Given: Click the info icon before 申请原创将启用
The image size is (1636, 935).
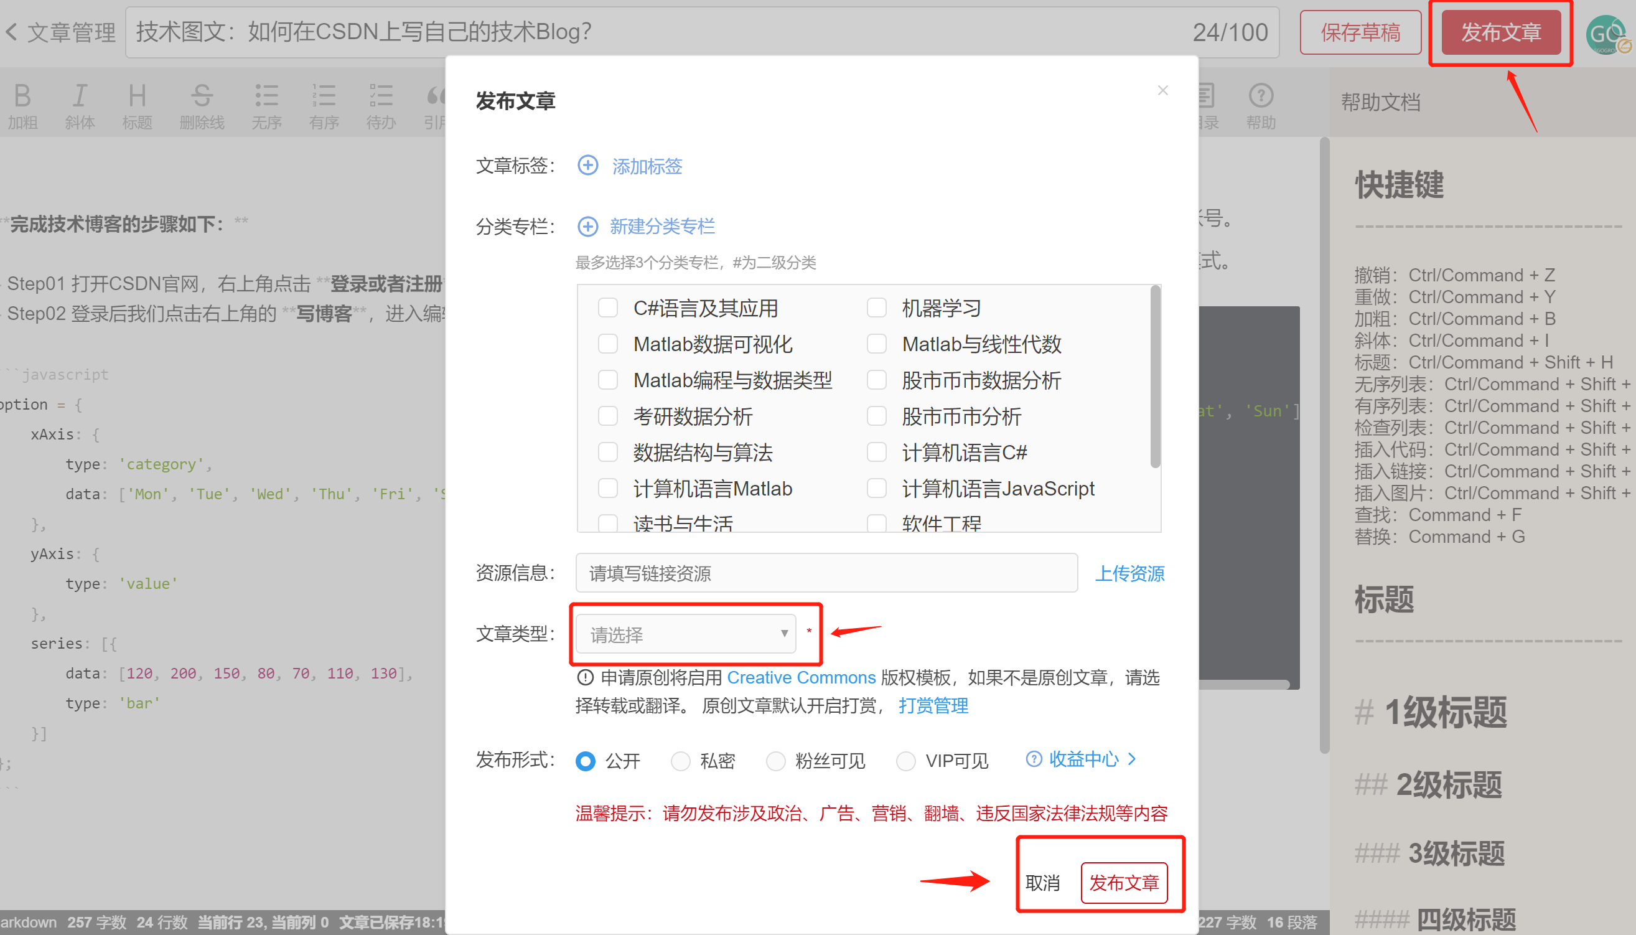Looking at the screenshot, I should point(585,677).
